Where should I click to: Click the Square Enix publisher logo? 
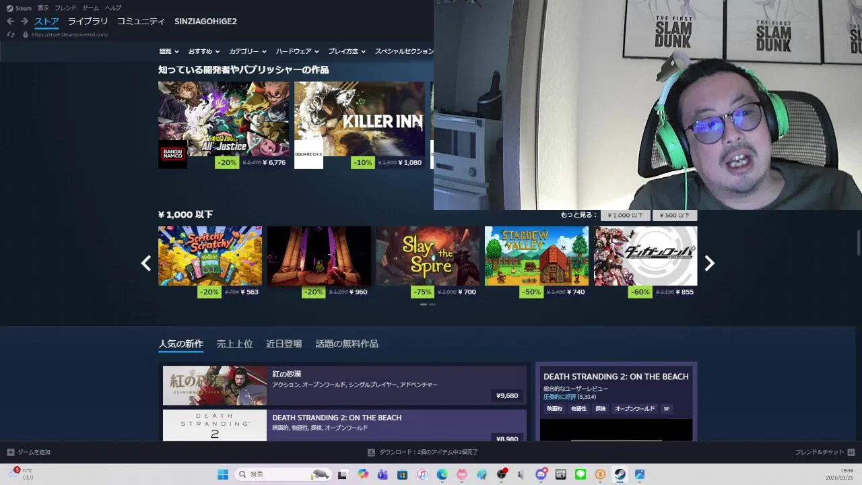pyautogui.click(x=308, y=155)
